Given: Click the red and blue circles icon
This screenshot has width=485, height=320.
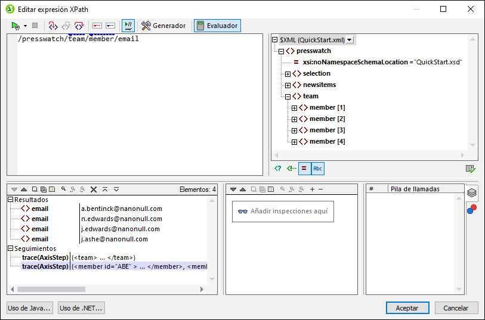Looking at the screenshot, I should point(471,209).
